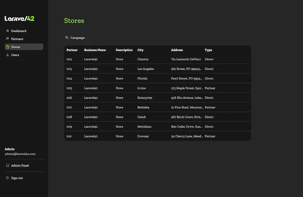Click the Description column header
This screenshot has height=197, width=303.
(x=124, y=50)
